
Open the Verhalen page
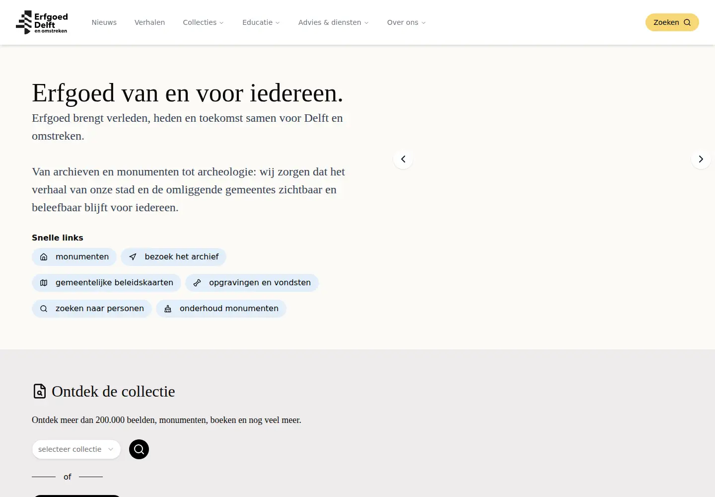(149, 22)
